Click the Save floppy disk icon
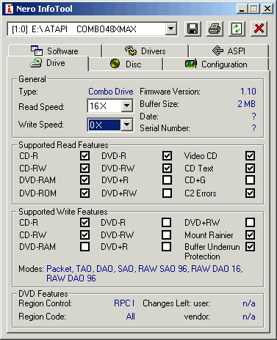 193,29
